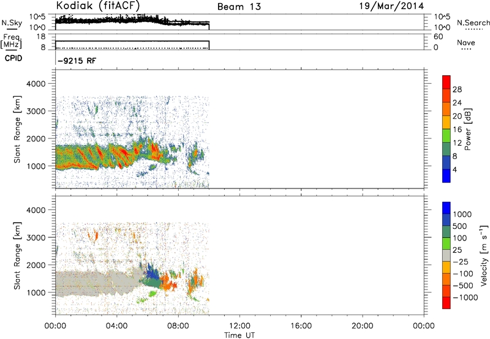Click the 2000 tick on the velocity panel
Image resolution: width=490 pixels, height=339 pixels.
coord(36,265)
